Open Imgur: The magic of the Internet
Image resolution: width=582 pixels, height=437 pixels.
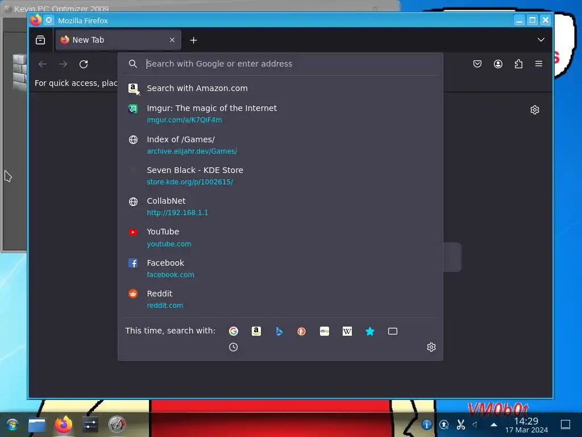281,114
